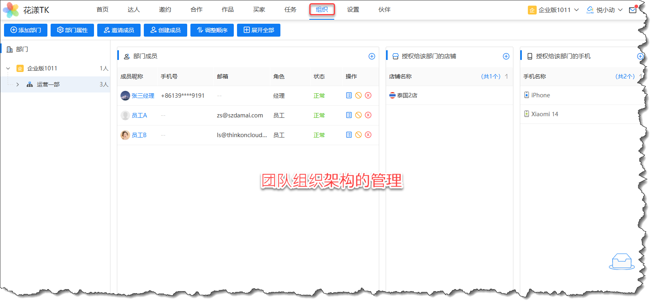656x306 pixels.
Task: Expand the 运营一部 department node
Action: click(x=18, y=84)
